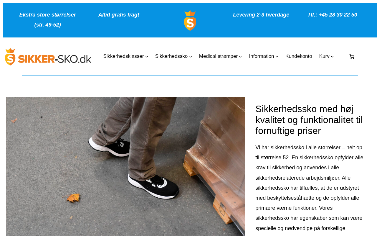Click the Sikkerhedssko med høj kvalitet heading
Viewport: 377px width, 236px height.
click(309, 120)
